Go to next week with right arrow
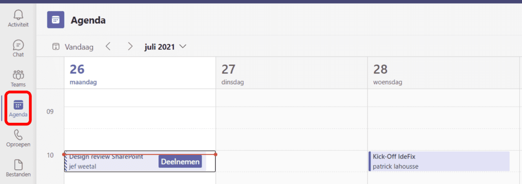This screenshot has width=522, height=184. tap(130, 46)
